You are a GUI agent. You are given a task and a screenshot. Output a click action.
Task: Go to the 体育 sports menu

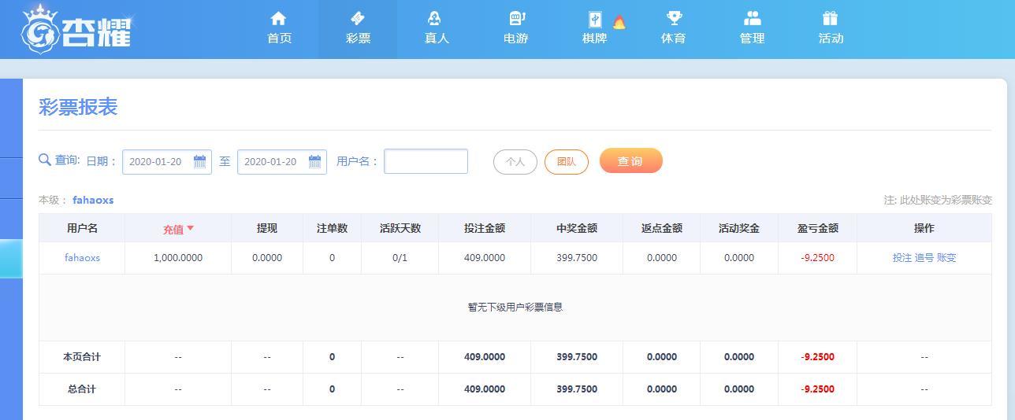point(673,28)
